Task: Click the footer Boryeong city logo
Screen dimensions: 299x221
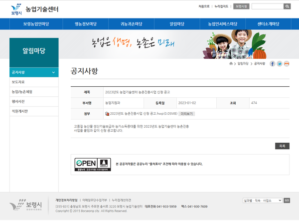Action: (26, 205)
